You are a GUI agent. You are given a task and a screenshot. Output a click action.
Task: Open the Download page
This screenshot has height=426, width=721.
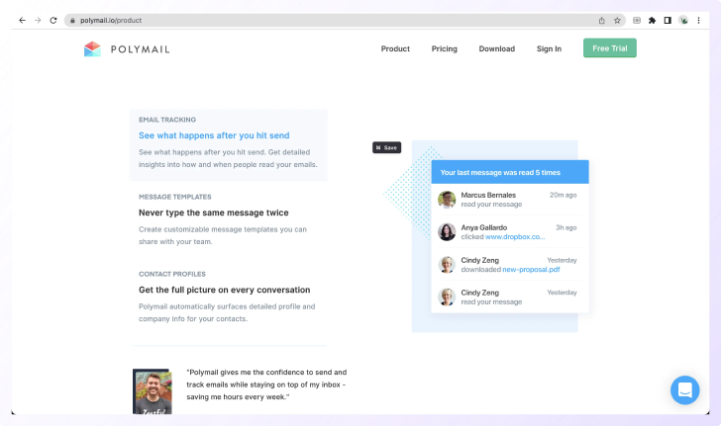[496, 48]
